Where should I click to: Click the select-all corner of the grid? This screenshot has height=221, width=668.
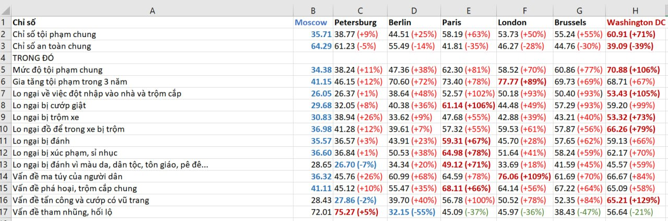coord(5,10)
